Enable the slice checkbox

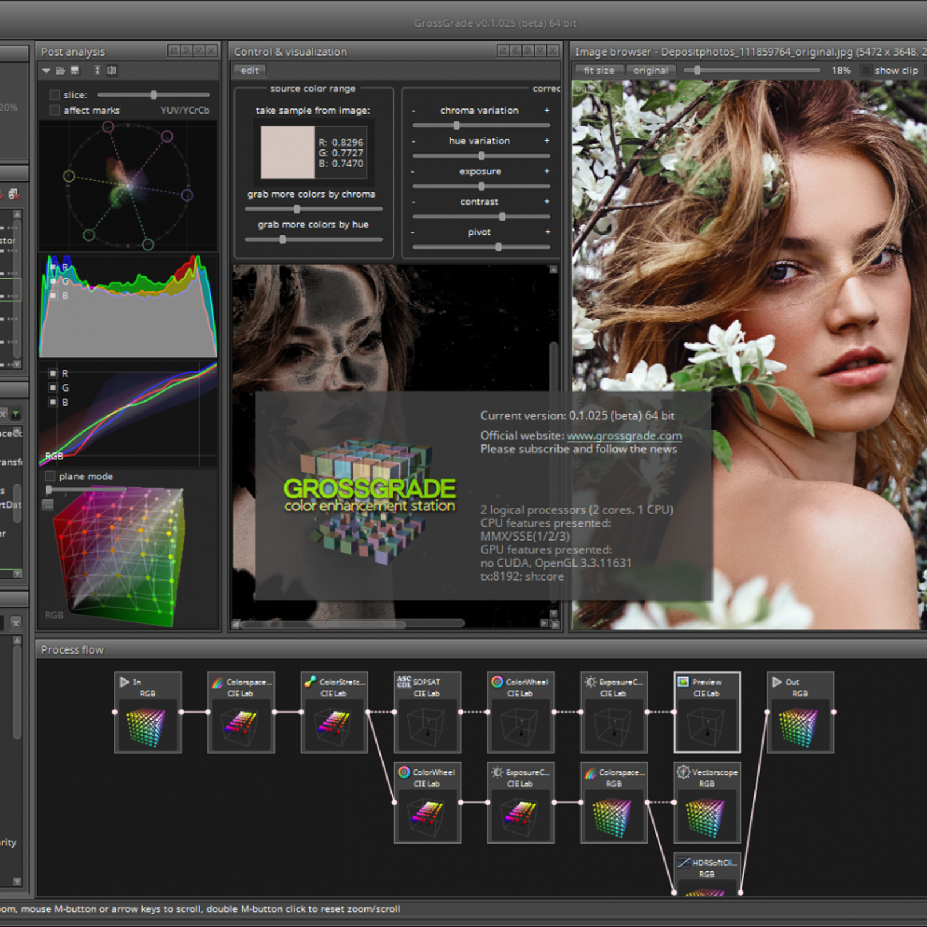pos(55,94)
